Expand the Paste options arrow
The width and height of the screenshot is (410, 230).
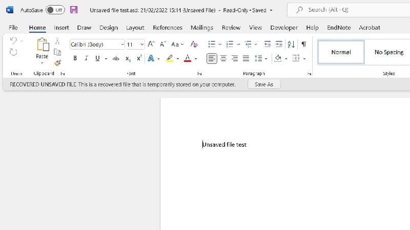[42, 63]
